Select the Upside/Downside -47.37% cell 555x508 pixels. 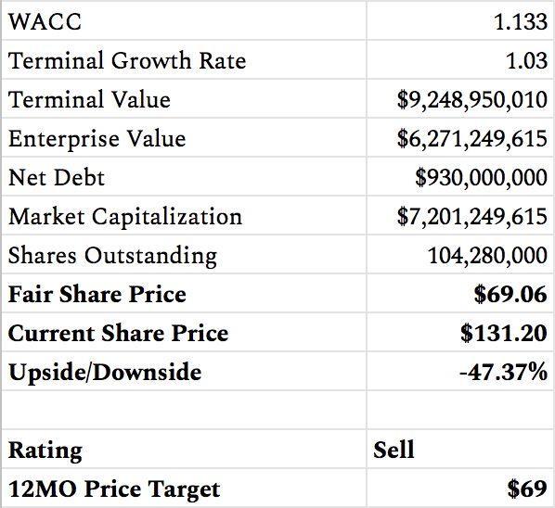(x=459, y=371)
